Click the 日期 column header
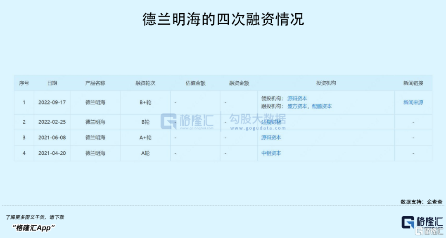Image resolution: width=446 pixels, height=238 pixels. (x=52, y=83)
